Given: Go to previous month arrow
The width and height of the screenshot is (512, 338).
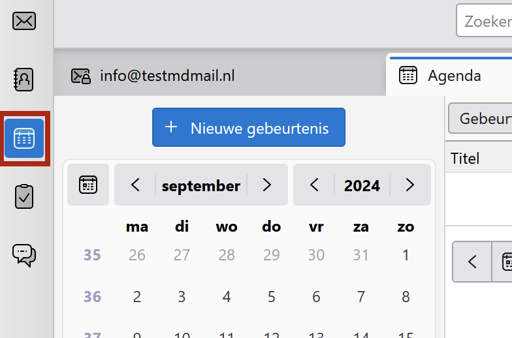Looking at the screenshot, I should tap(135, 185).
